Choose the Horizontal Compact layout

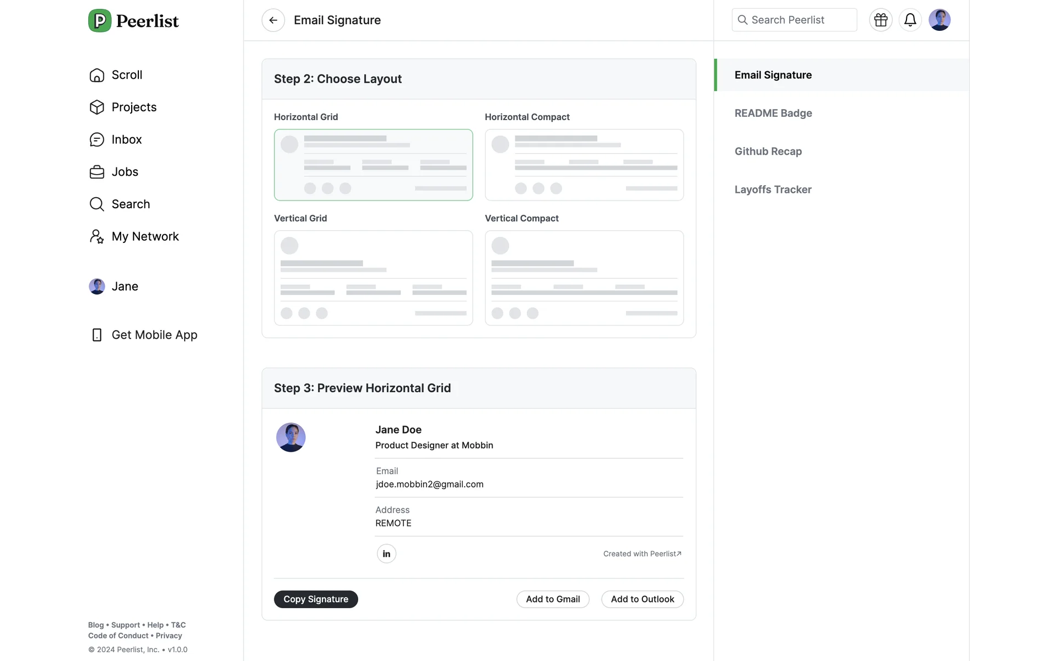point(584,165)
